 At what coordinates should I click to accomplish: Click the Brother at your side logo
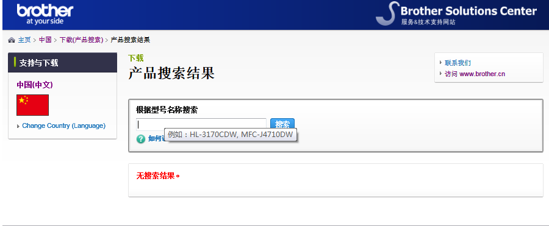45,14
